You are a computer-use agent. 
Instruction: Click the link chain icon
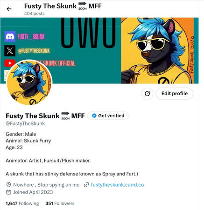[86, 185]
